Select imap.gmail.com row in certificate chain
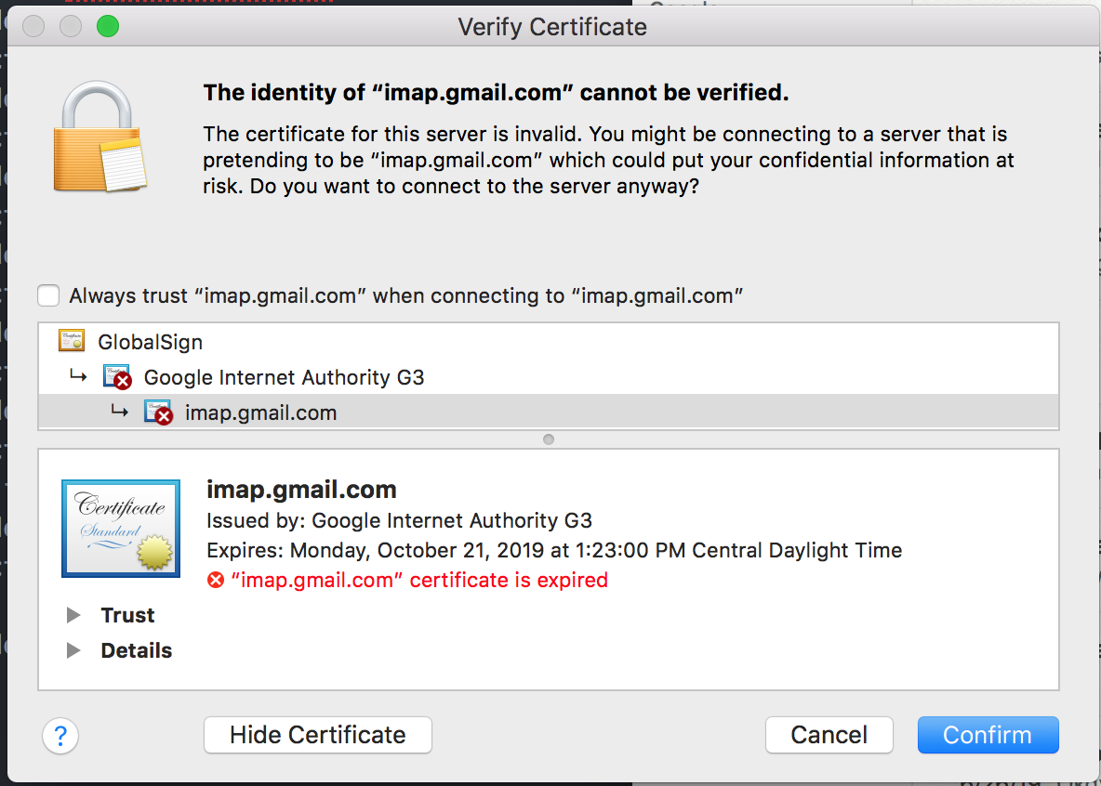Image resolution: width=1101 pixels, height=786 pixels. (x=549, y=412)
